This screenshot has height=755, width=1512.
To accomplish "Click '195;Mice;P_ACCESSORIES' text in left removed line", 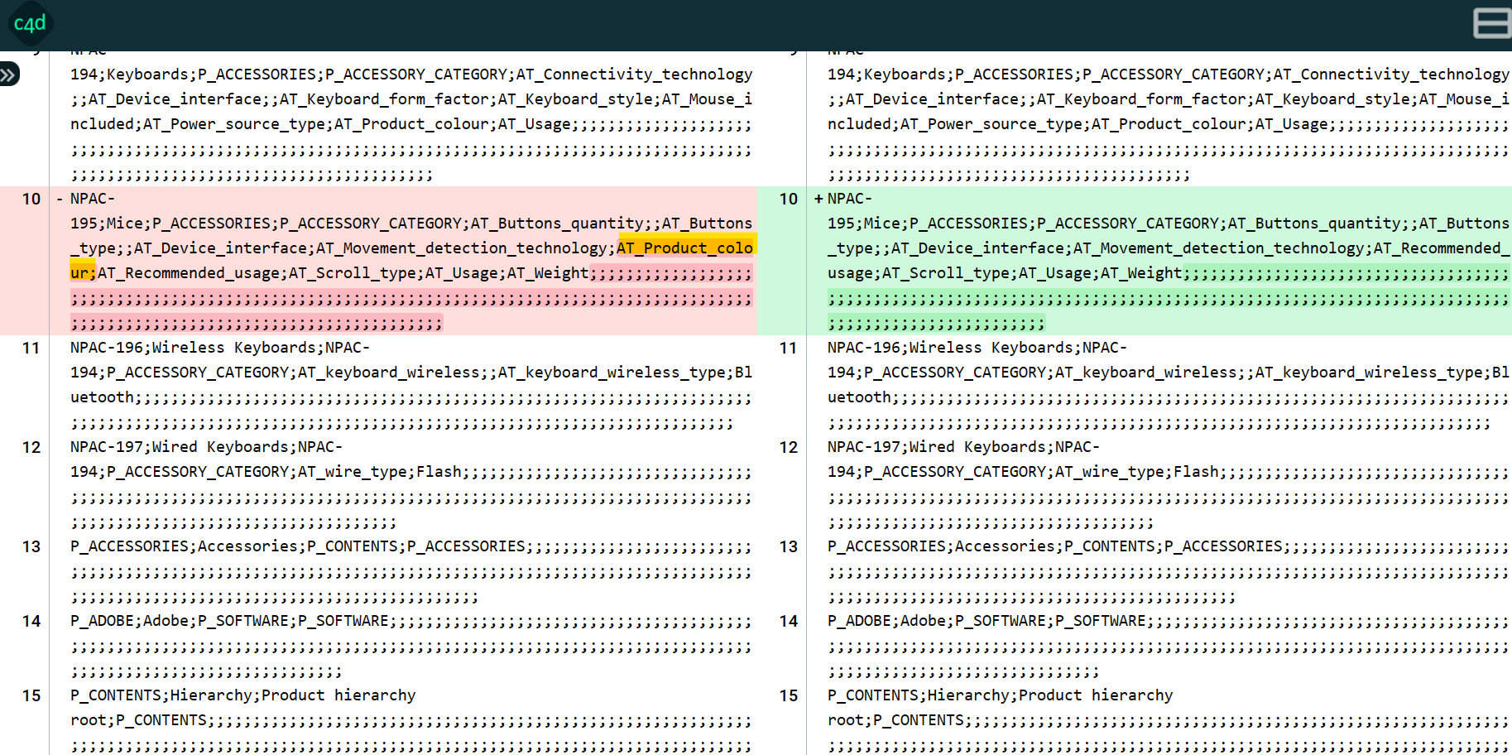I will pyautogui.click(x=170, y=223).
